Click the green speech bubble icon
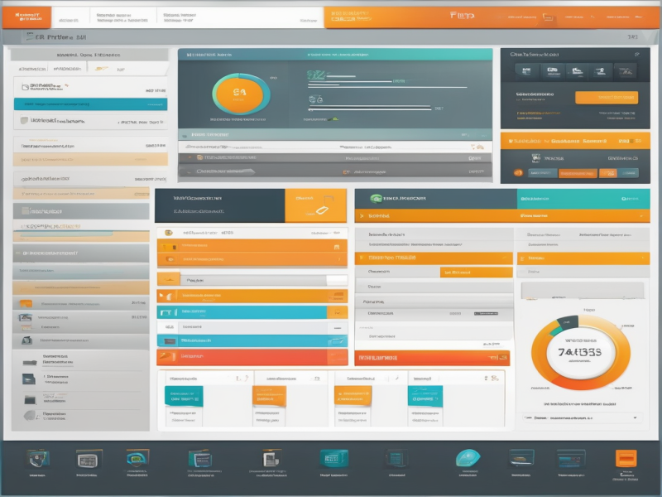Viewport: 662px width, 497px height. tap(377, 199)
